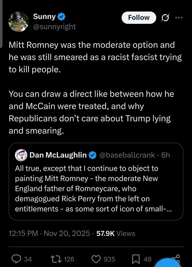Open Sunny's profile avatar picture

(x=19, y=22)
